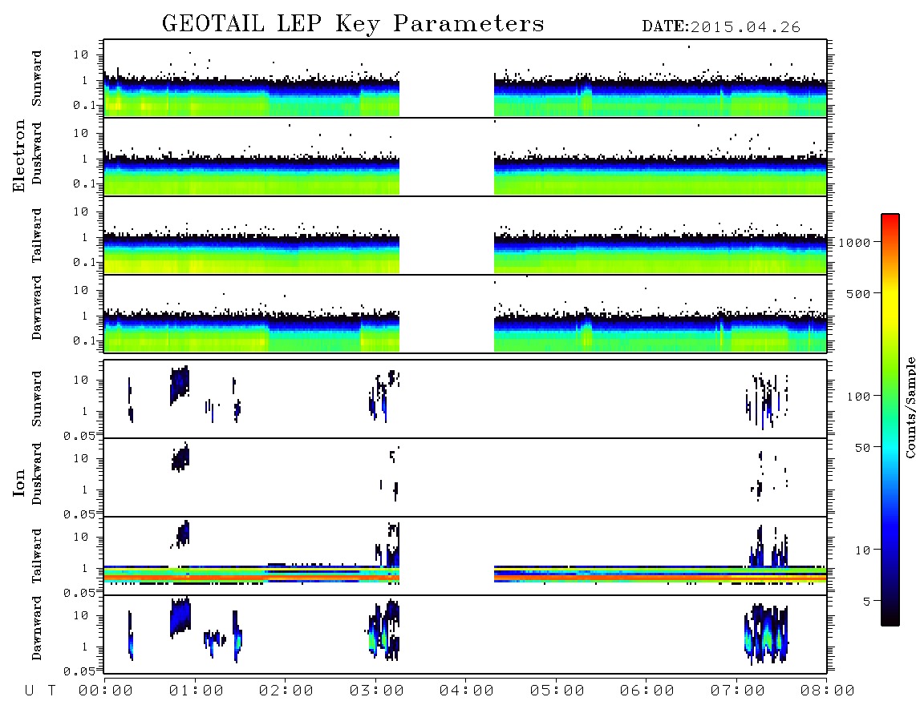
Task: Click the 06:00 time tick label
Action: pyautogui.click(x=647, y=691)
